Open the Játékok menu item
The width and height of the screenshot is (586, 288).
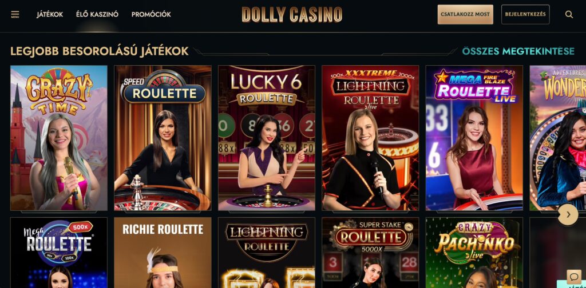tap(50, 14)
